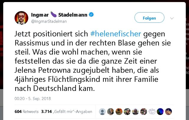This screenshot has height=120, width=189.
Task: Open the third liker avatar with orange background
Action: point(119,111)
